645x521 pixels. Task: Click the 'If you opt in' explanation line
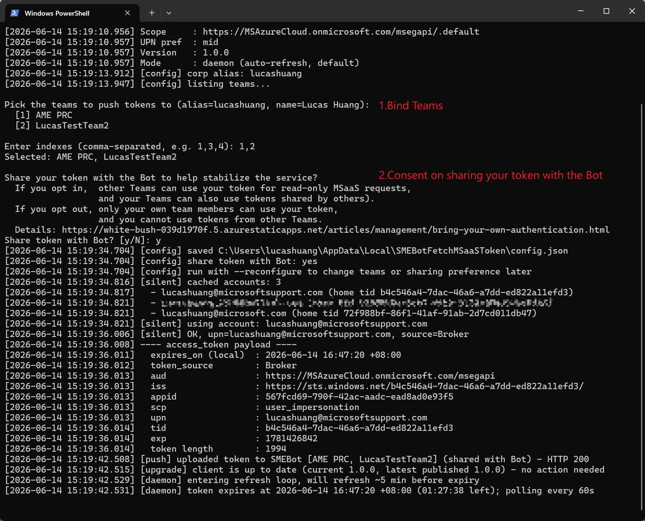[213, 188]
